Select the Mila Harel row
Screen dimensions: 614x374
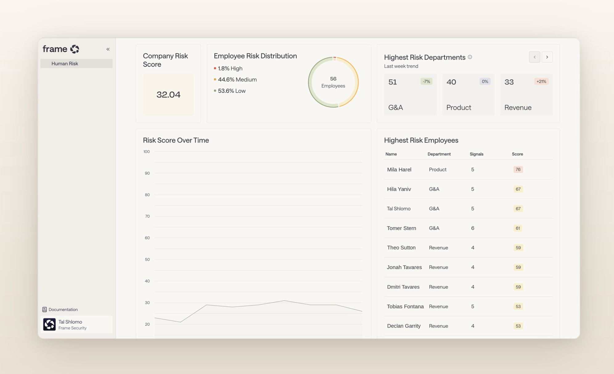[468, 169]
